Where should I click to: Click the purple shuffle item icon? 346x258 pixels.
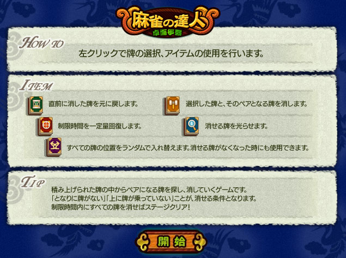click(x=54, y=147)
